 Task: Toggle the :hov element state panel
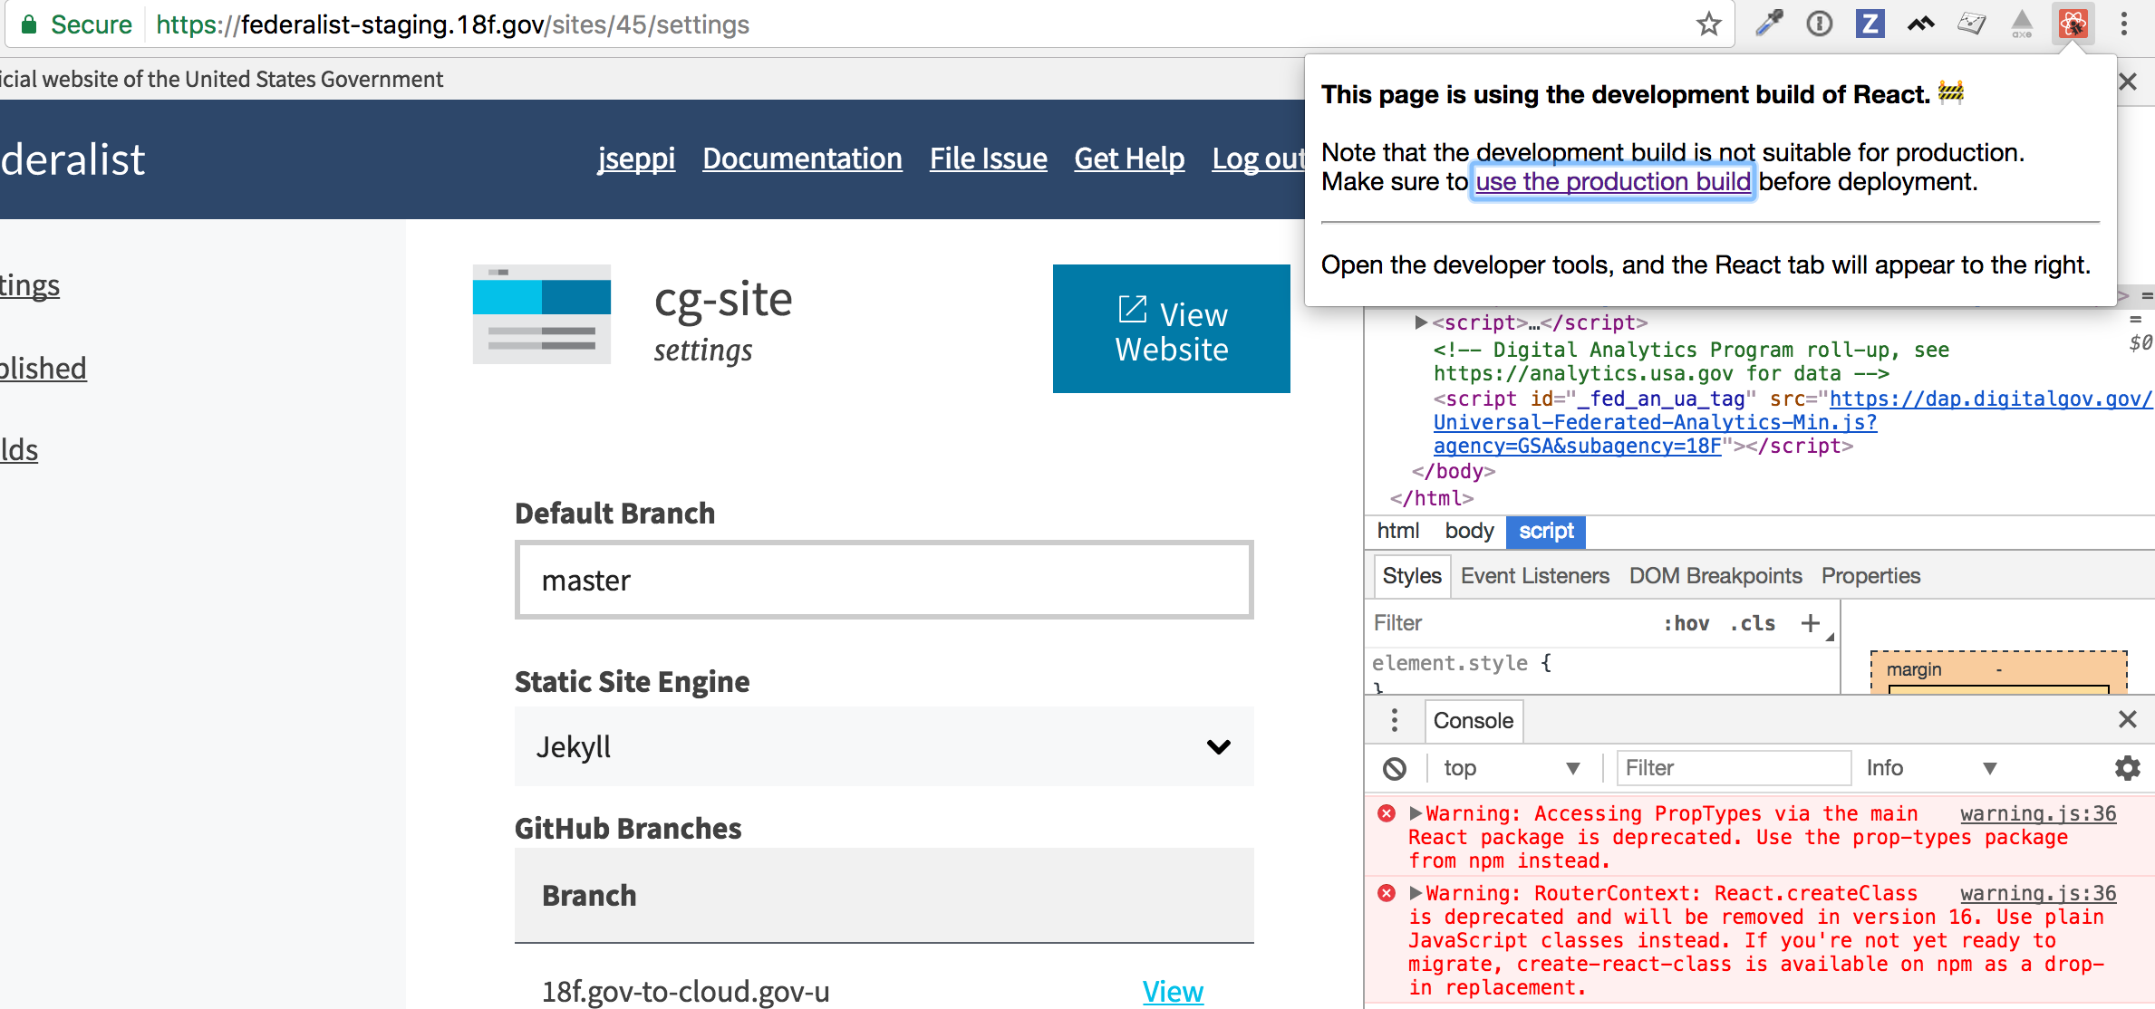pyautogui.click(x=1687, y=623)
